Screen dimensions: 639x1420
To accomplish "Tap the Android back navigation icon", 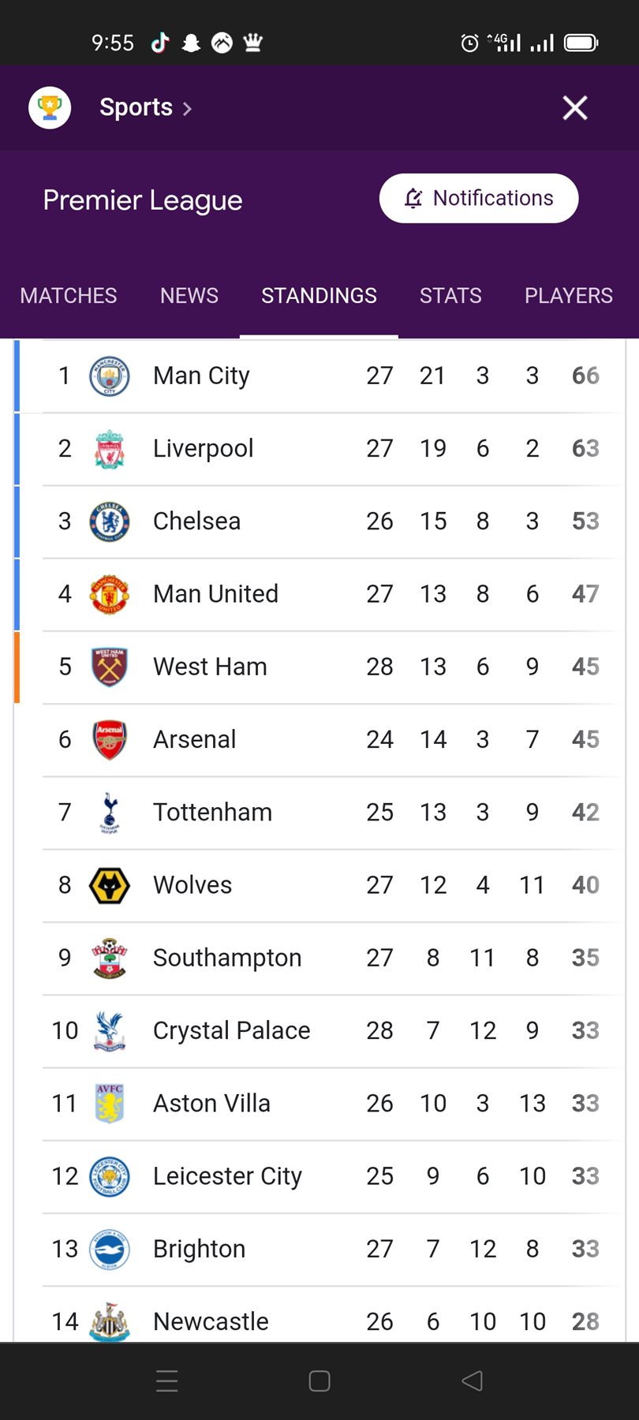I will [x=472, y=1381].
